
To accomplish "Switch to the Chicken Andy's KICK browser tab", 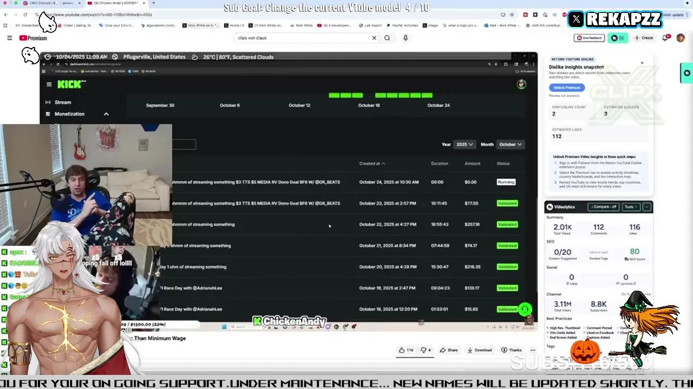I will tap(117, 3).
